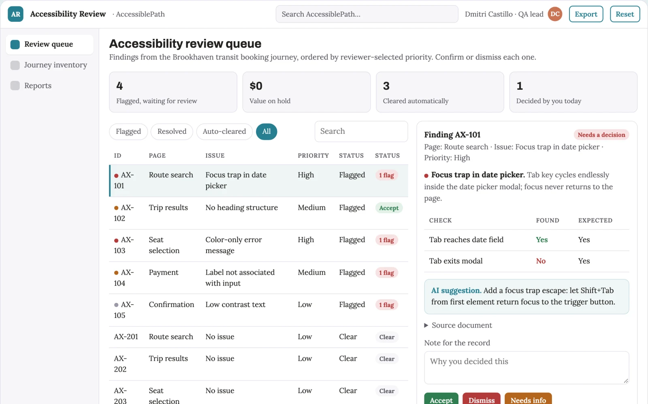Viewport: 648px width, 404px height.
Task: Click the AR app logo icon
Action: (x=15, y=14)
